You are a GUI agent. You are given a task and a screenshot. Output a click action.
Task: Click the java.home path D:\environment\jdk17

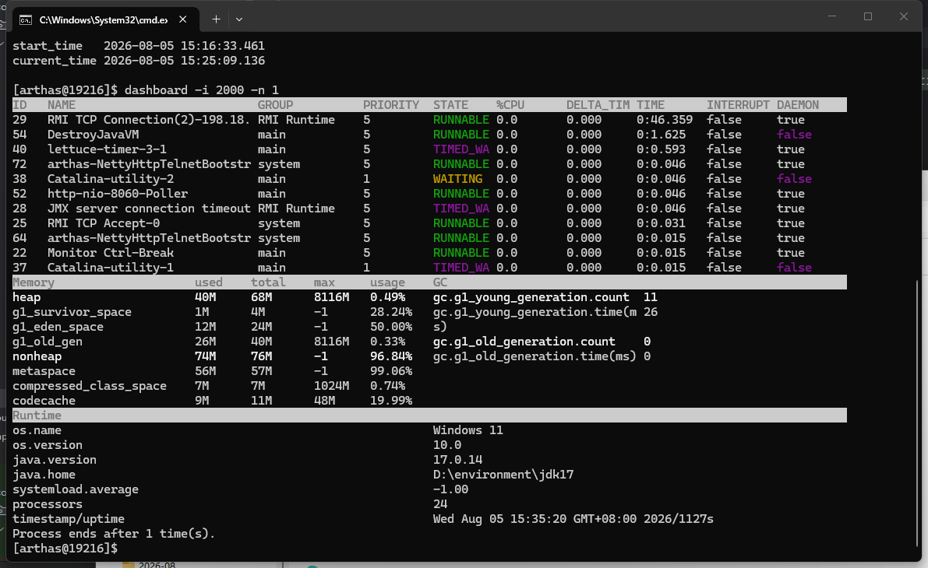click(x=503, y=474)
